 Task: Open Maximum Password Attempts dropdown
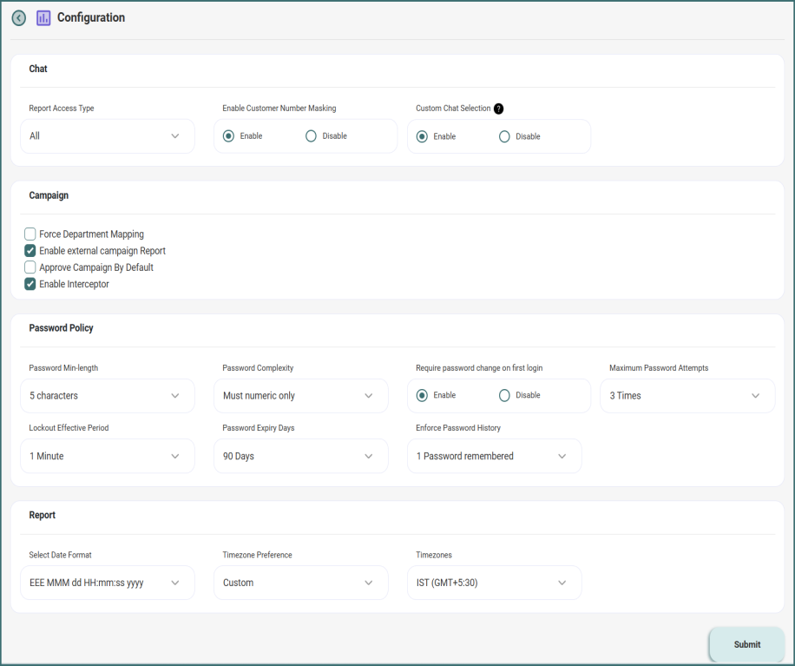pos(687,396)
